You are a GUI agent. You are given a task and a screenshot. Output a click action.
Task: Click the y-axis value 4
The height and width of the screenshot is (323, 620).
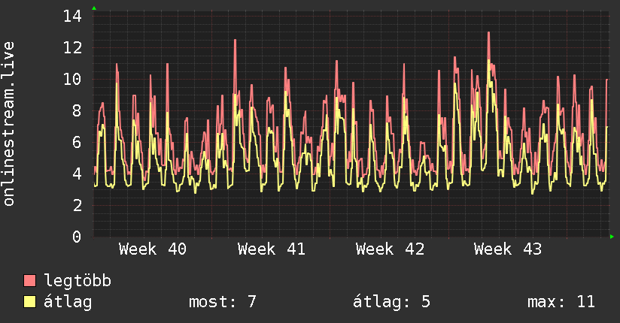[77, 174]
